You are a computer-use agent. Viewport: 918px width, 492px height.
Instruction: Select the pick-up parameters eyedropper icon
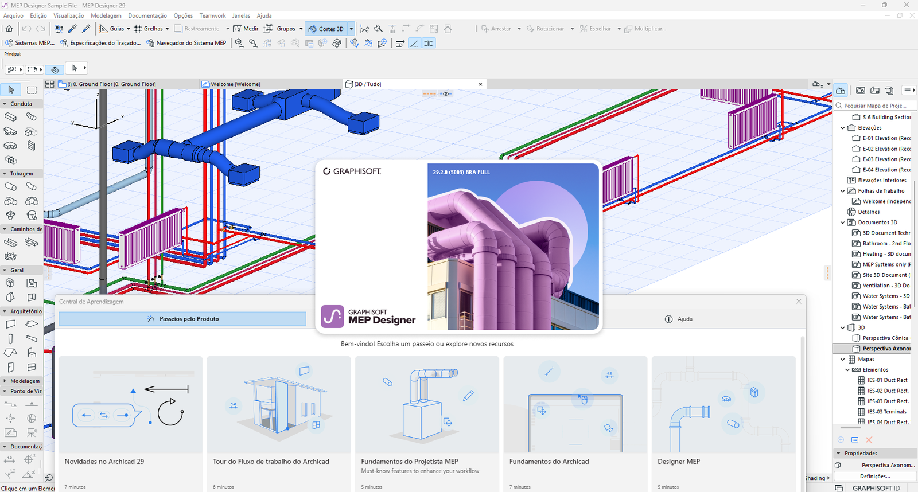72,29
